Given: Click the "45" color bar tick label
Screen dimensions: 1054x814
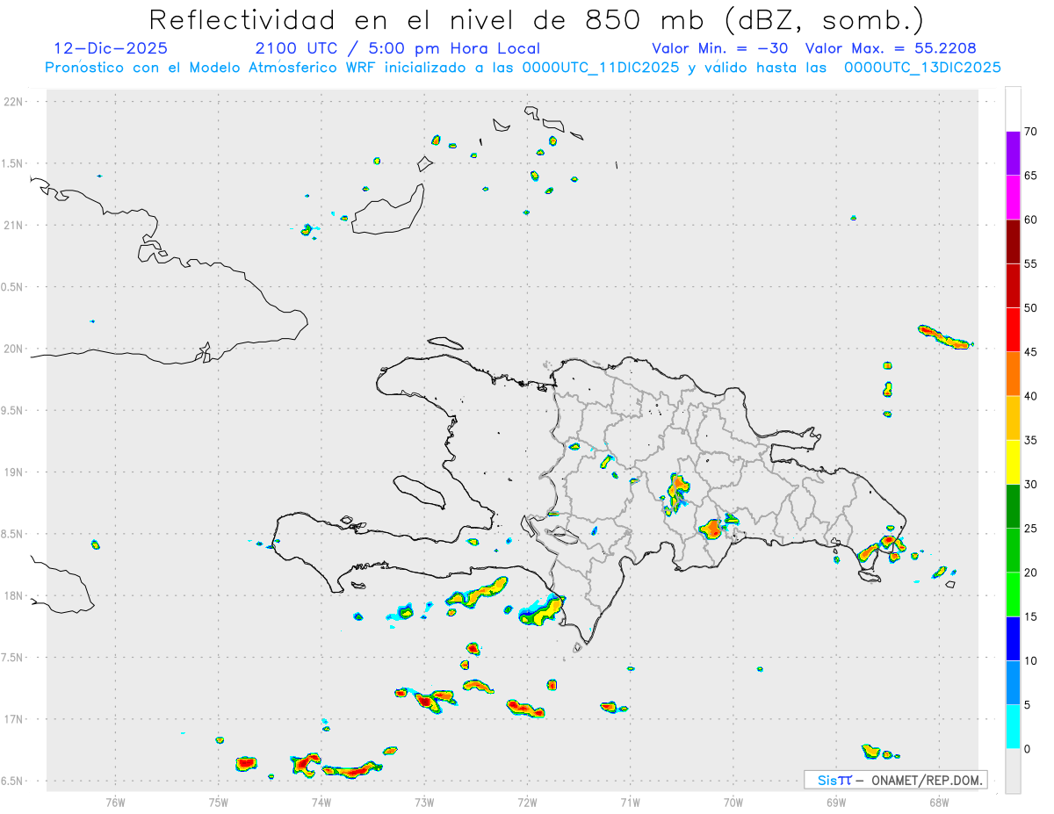Looking at the screenshot, I should coord(1031,352).
